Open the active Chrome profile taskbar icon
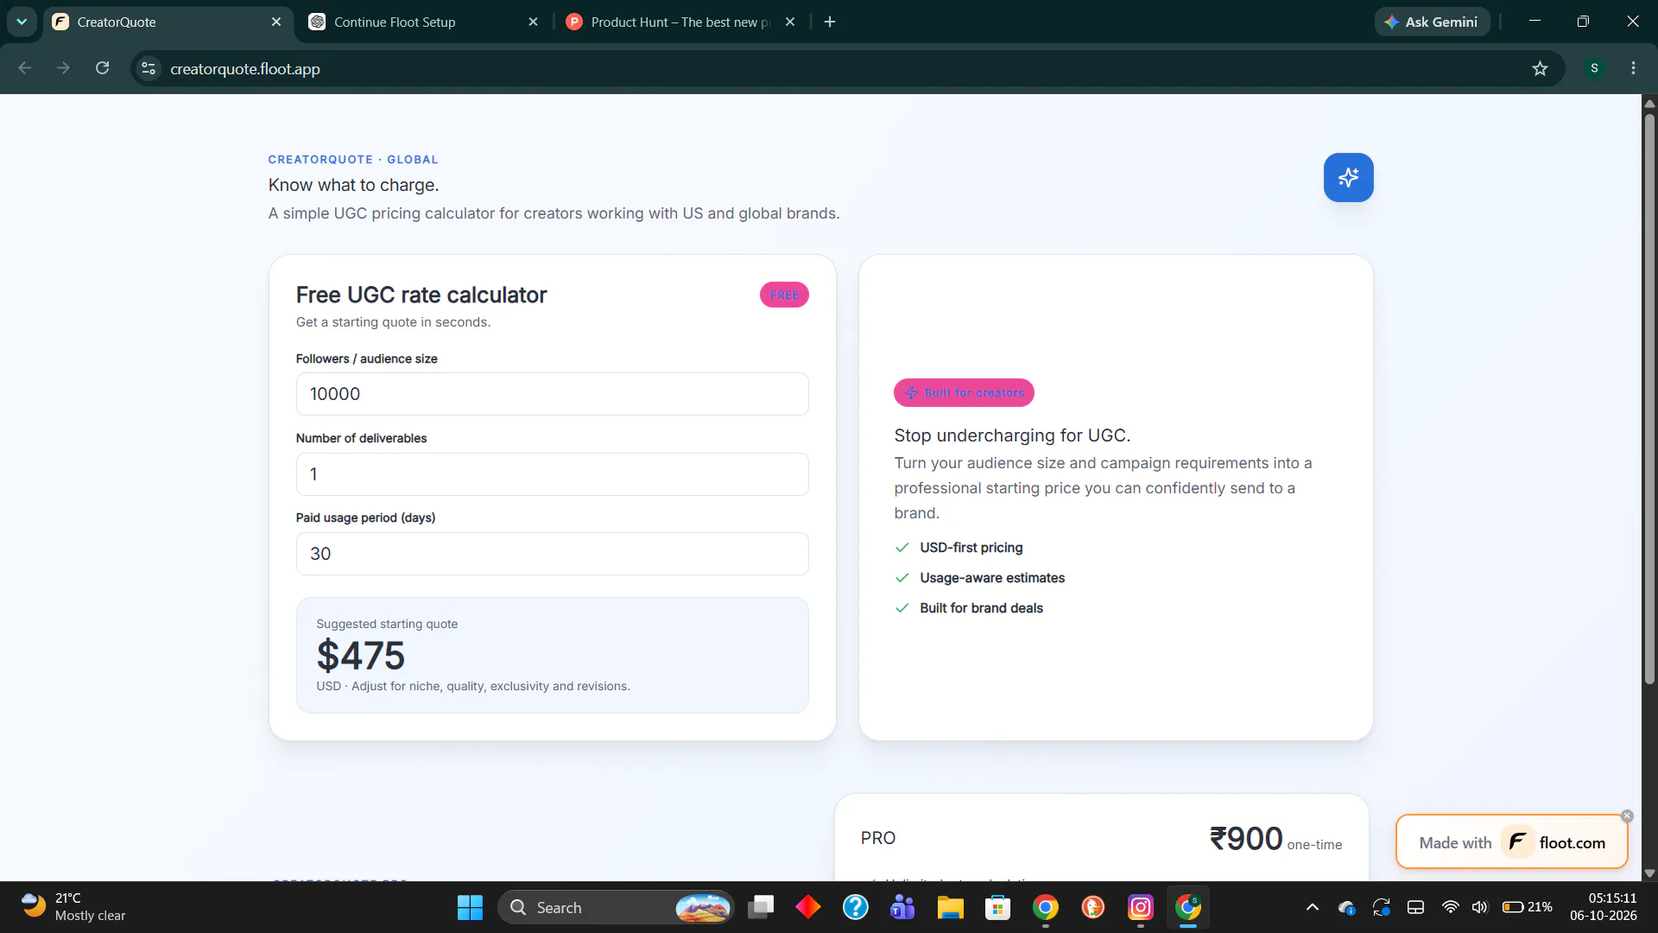Viewport: 1658px width, 933px height. [x=1188, y=907]
